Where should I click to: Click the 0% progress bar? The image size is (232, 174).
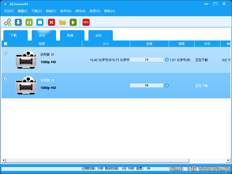tap(147, 85)
